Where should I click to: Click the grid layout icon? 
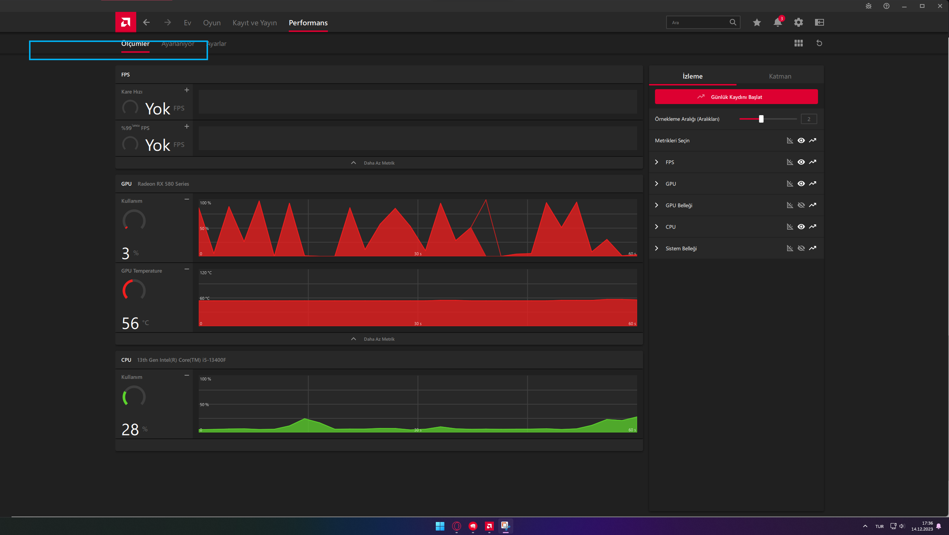point(798,43)
